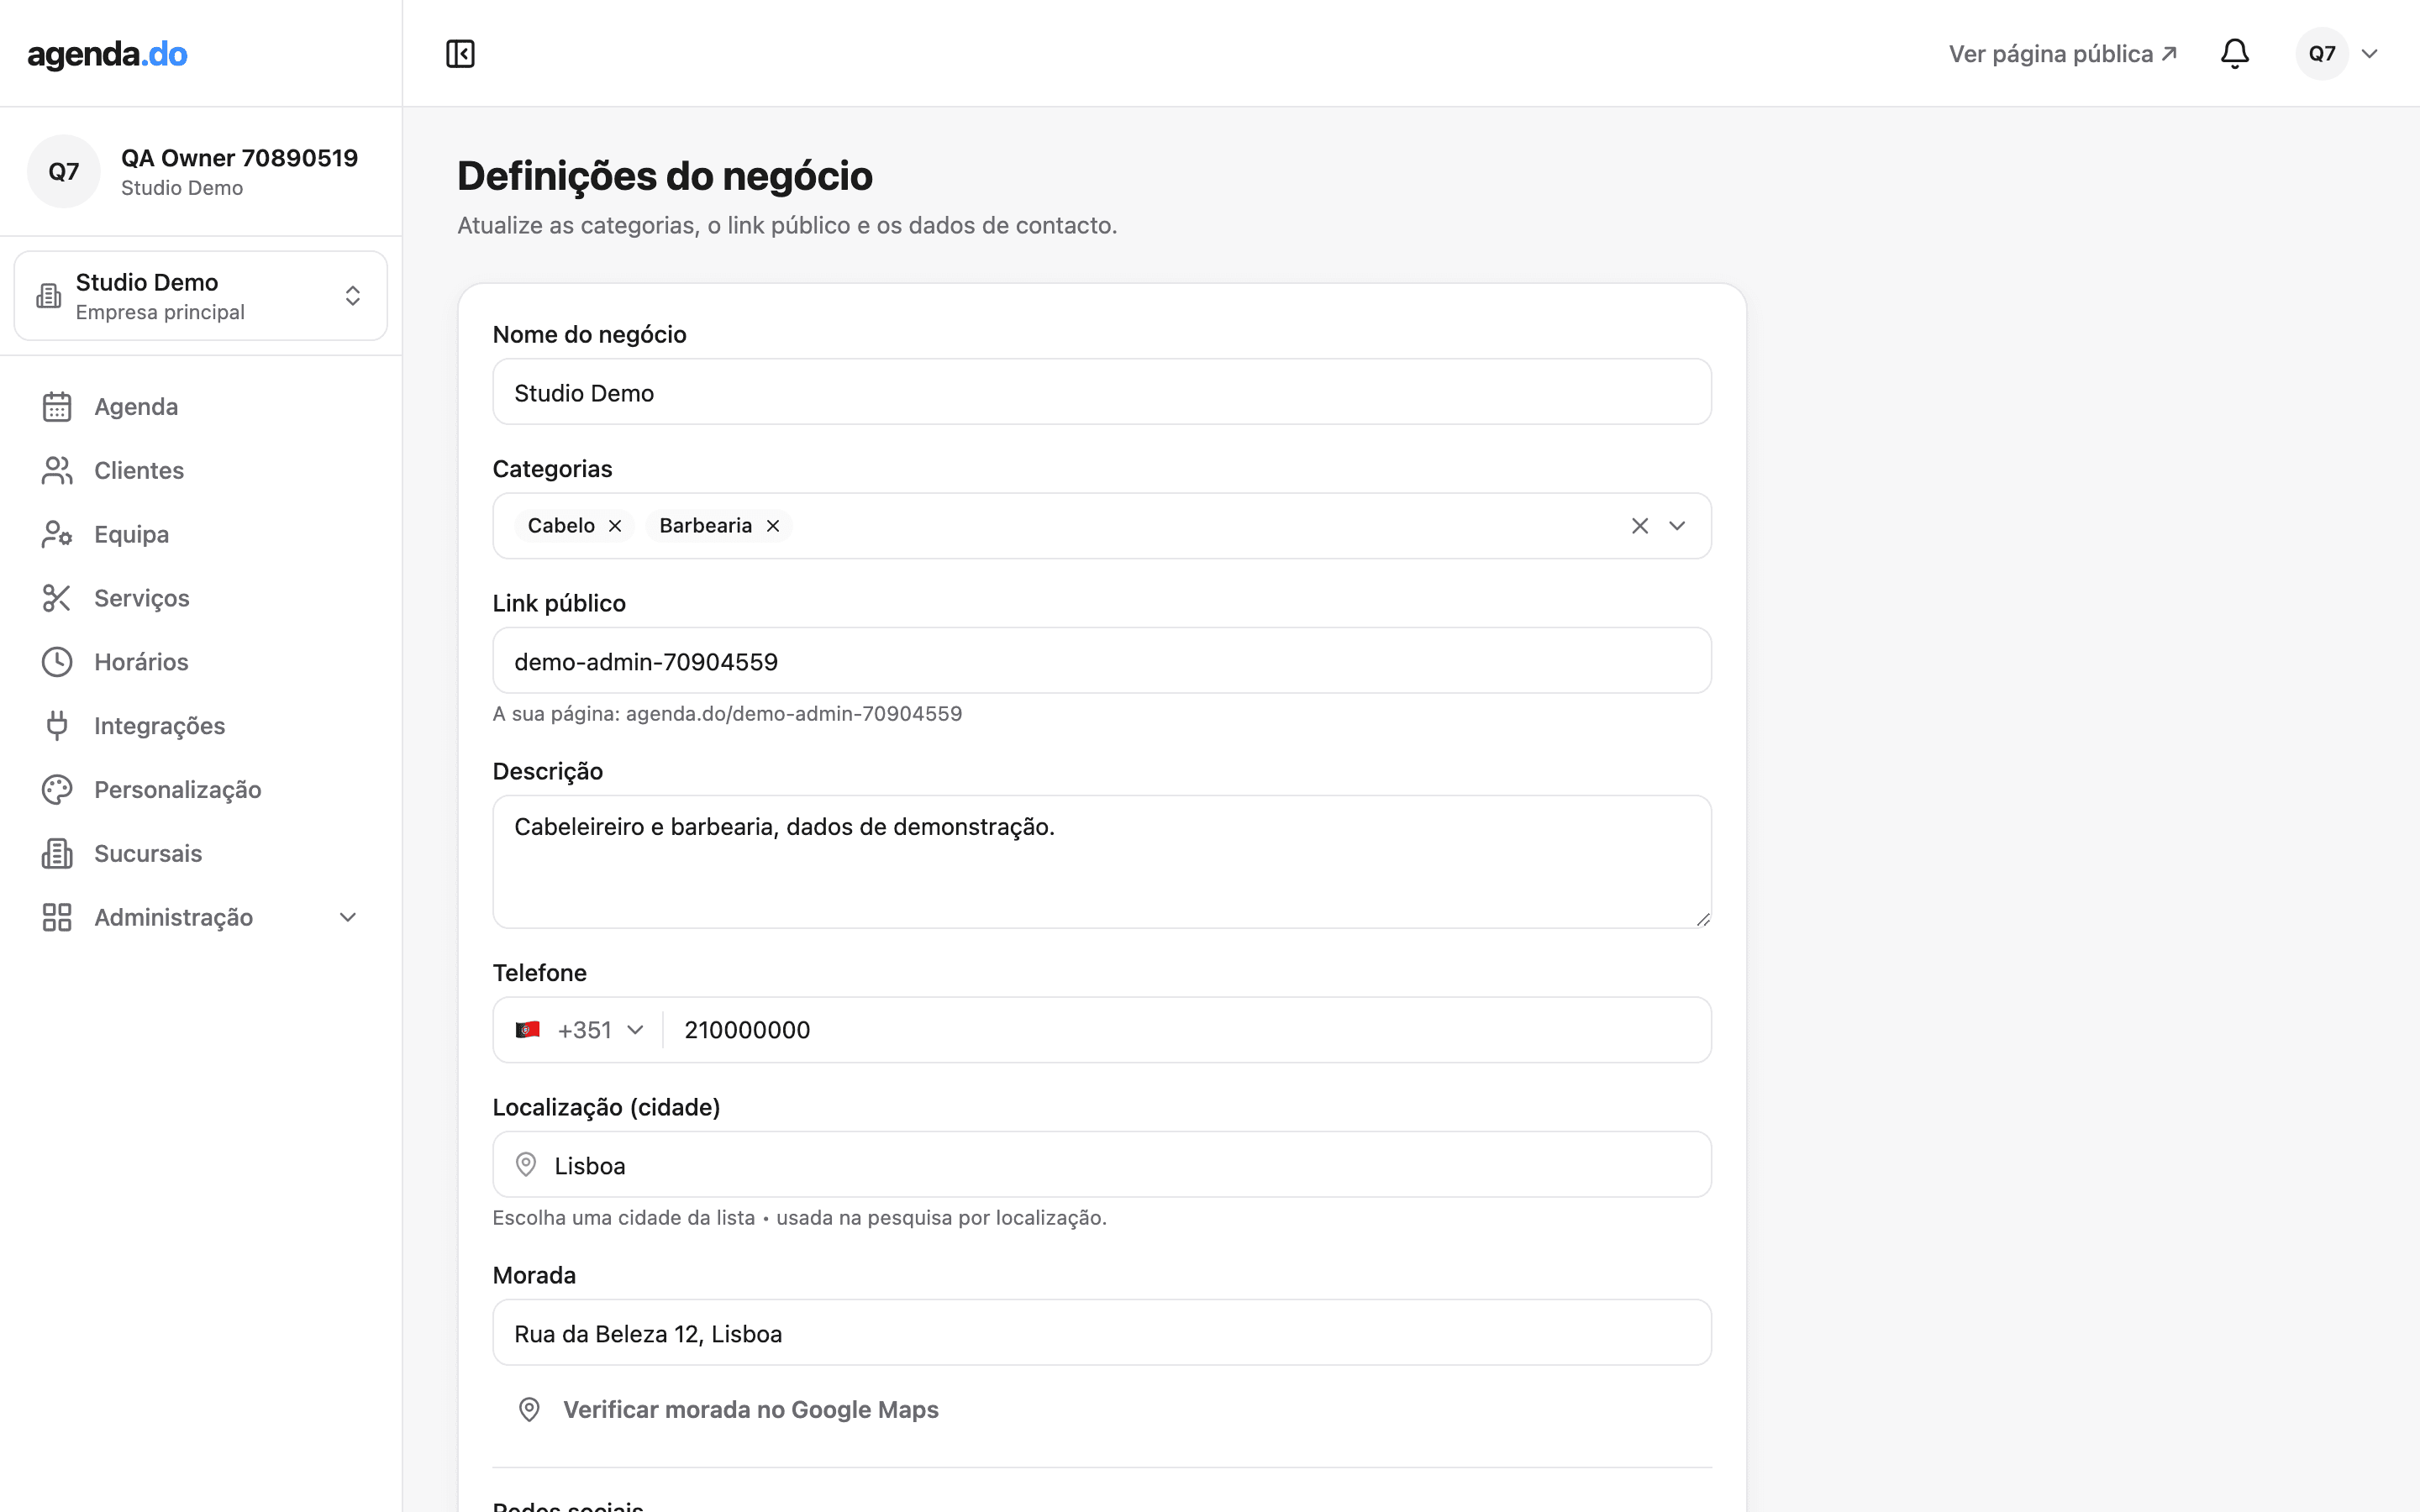Screen dimensions: 2420x1512
Task: Open the Categorias dropdown arrow
Action: 1677,526
